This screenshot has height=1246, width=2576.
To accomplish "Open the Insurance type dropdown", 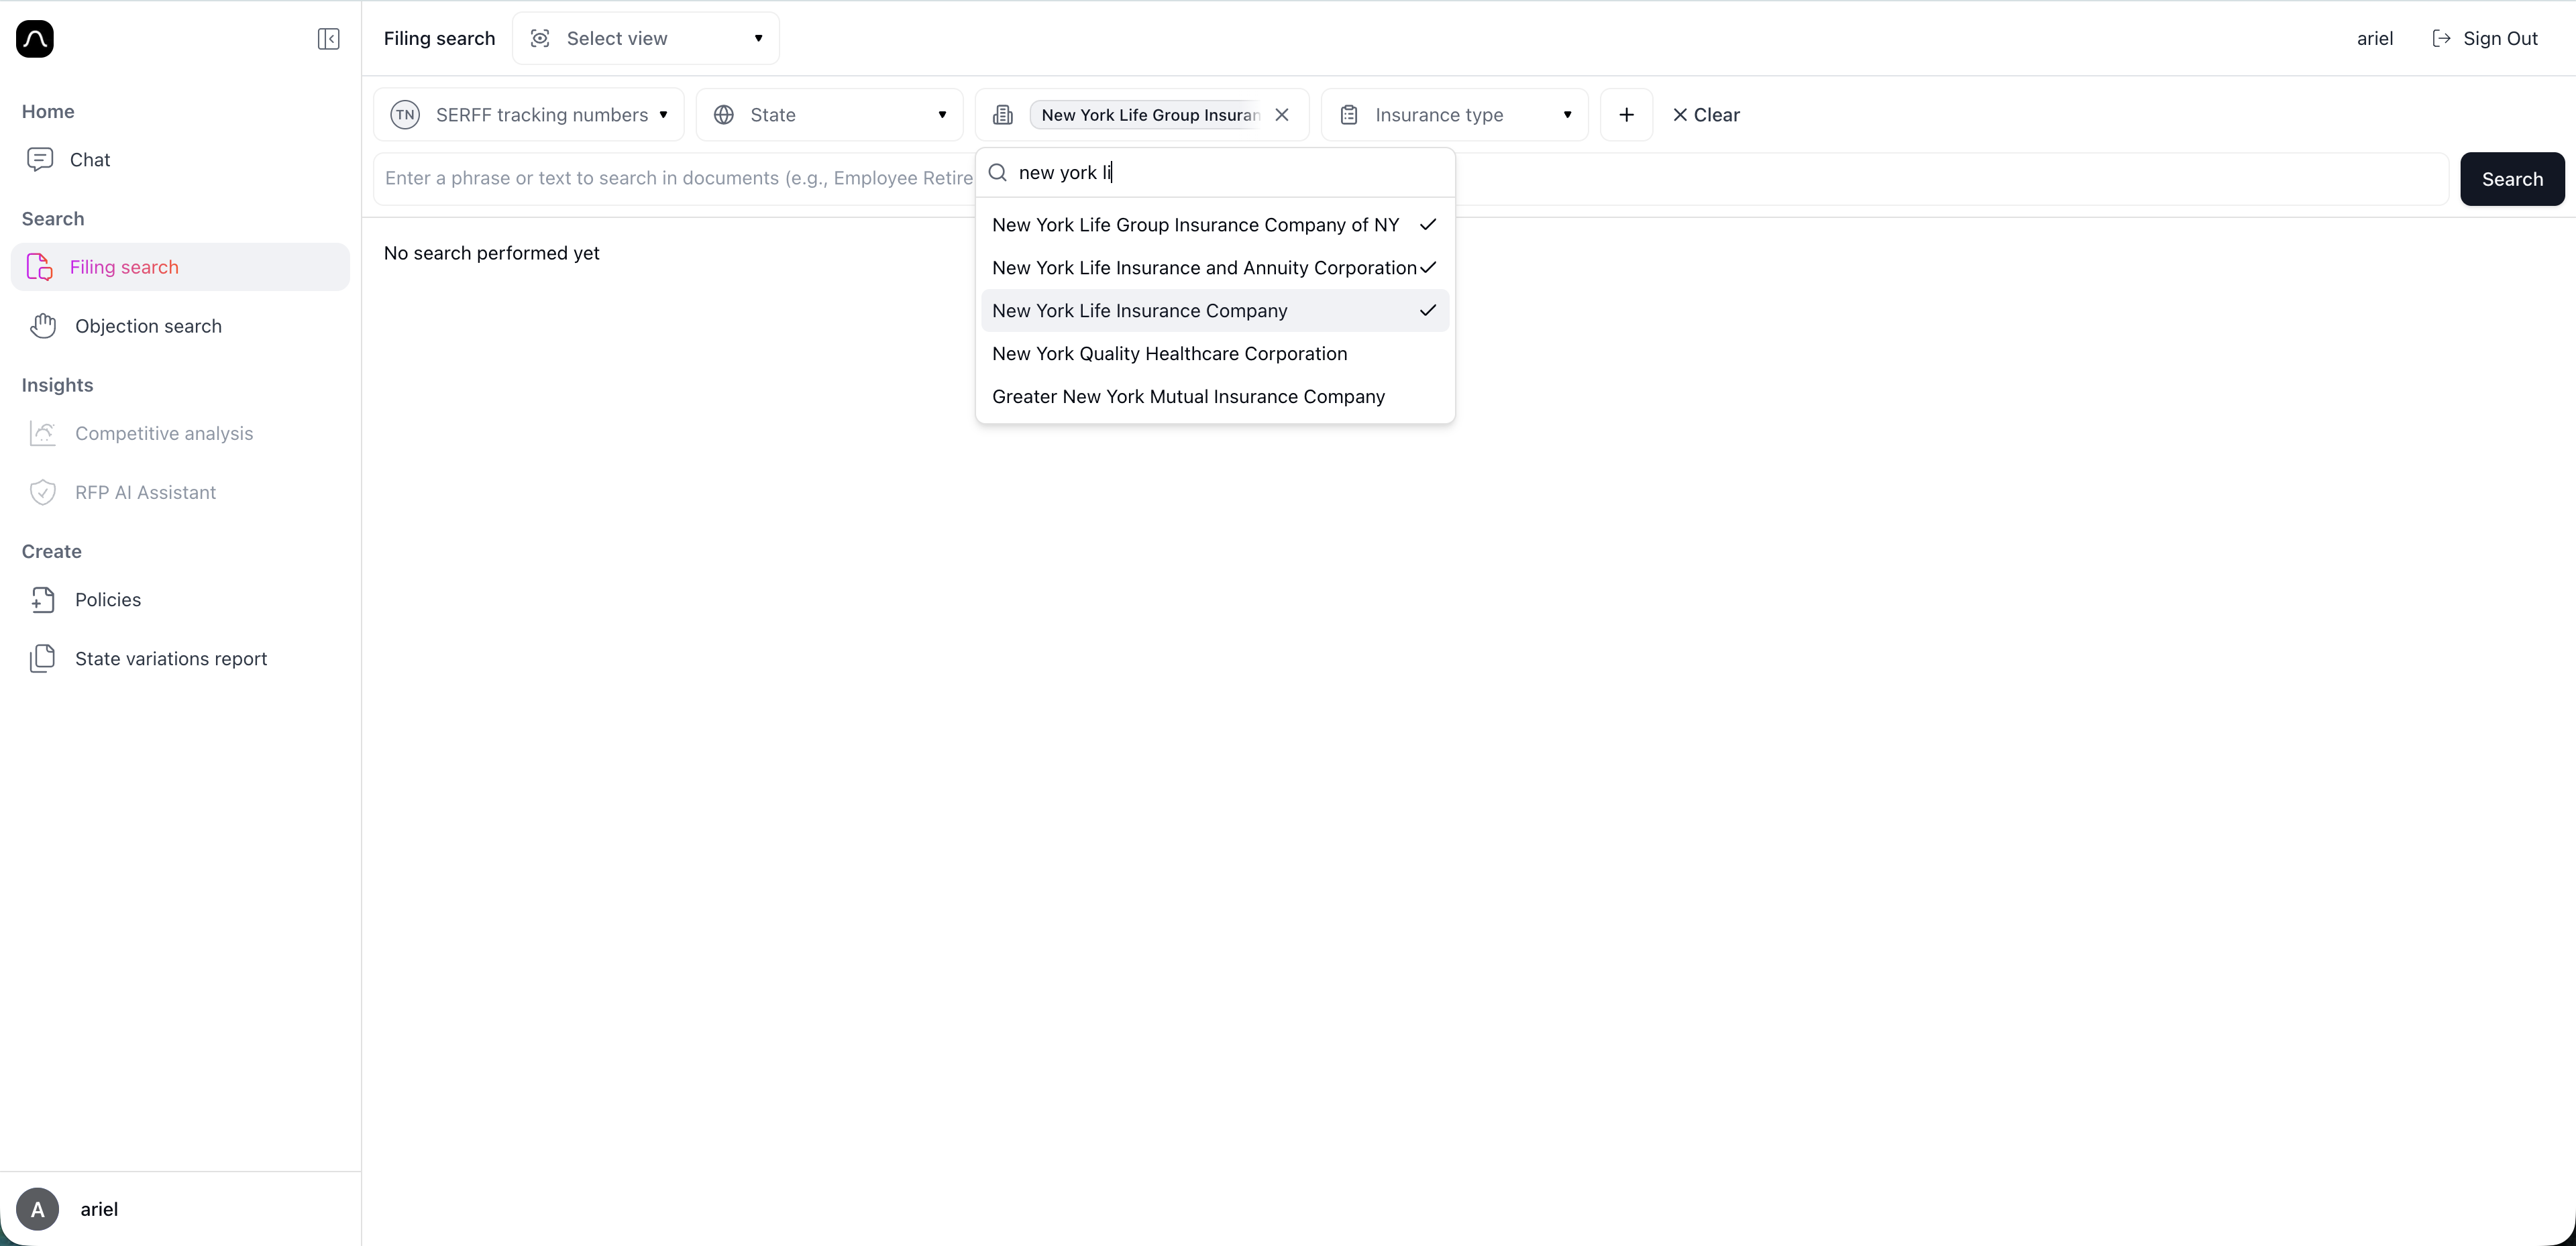I will (1455, 114).
